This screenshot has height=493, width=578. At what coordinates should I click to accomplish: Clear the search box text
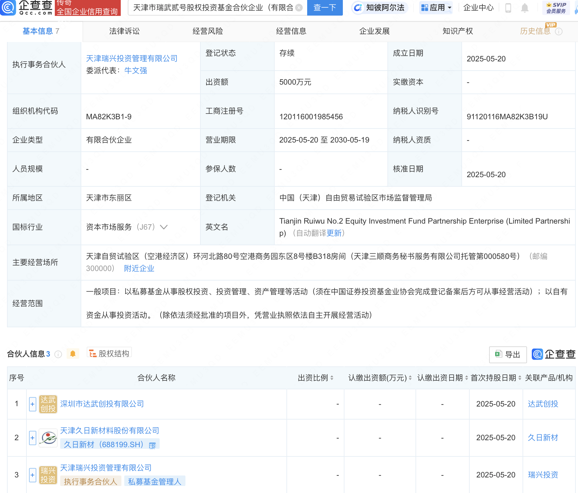click(299, 8)
